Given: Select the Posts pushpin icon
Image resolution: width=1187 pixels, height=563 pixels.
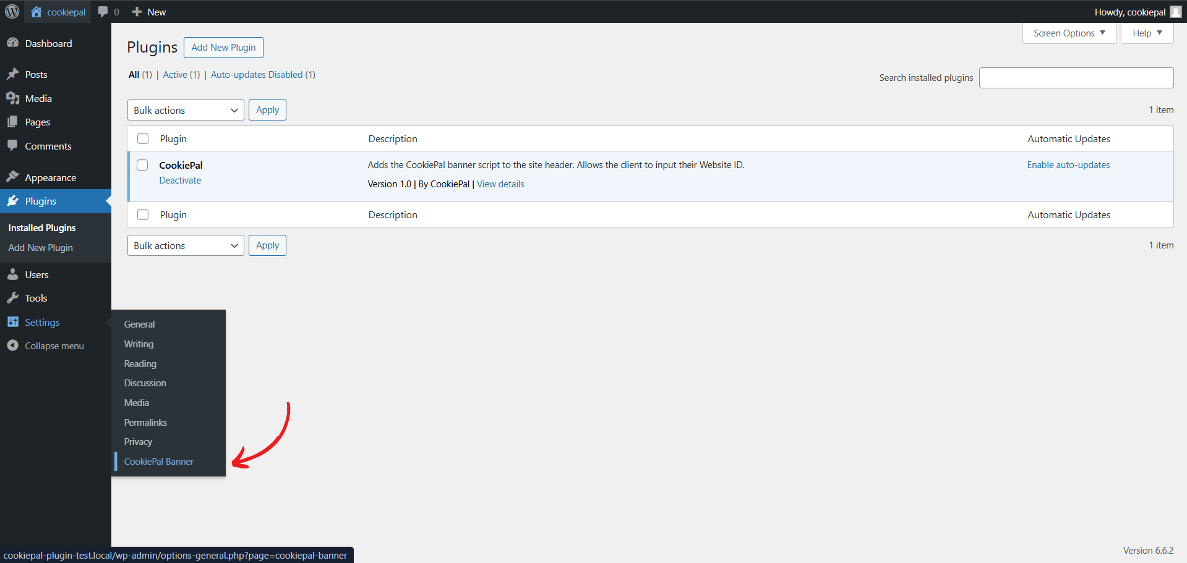Looking at the screenshot, I should pos(14,74).
